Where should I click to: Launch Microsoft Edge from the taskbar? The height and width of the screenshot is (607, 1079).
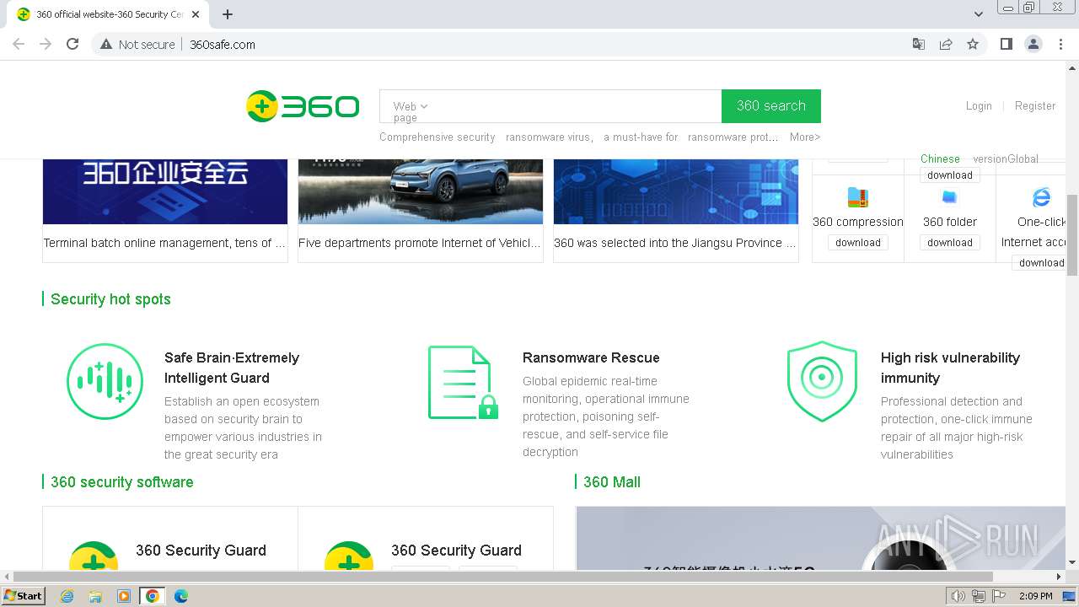[x=181, y=596]
